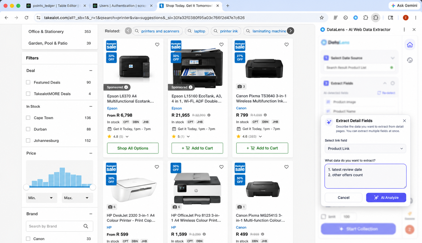Open the side panel toggle icon in Chrome toolbar
The image size is (422, 243).
tap(391, 18)
